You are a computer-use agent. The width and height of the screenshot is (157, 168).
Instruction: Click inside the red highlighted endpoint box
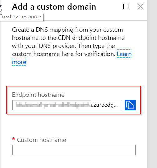click(x=74, y=100)
